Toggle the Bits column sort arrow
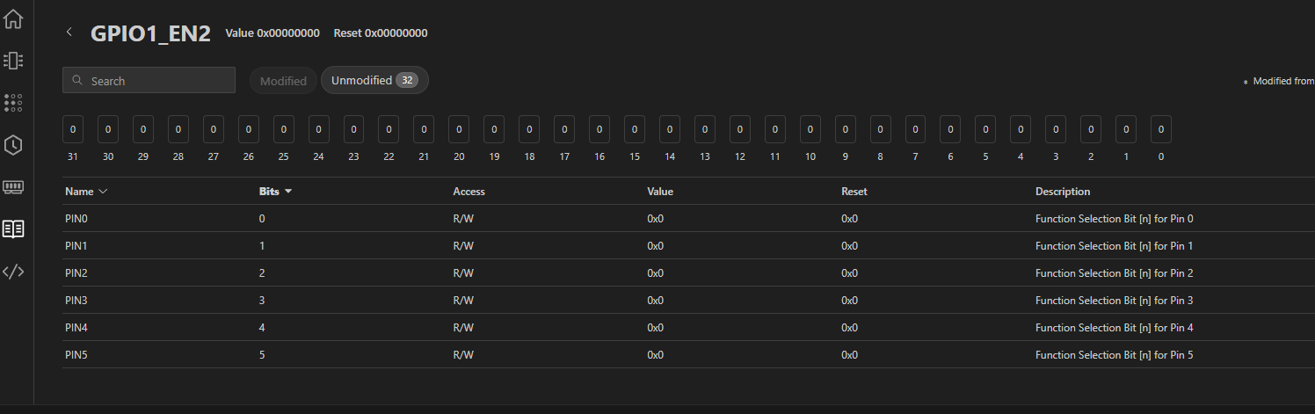This screenshot has height=414, width=1315. click(x=287, y=192)
